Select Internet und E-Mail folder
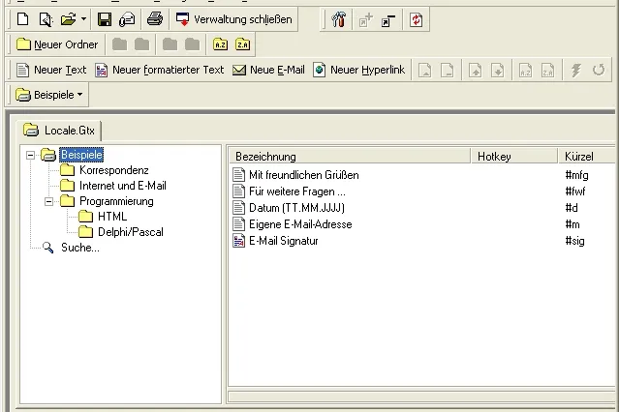Image resolution: width=619 pixels, height=412 pixels. coord(123,186)
